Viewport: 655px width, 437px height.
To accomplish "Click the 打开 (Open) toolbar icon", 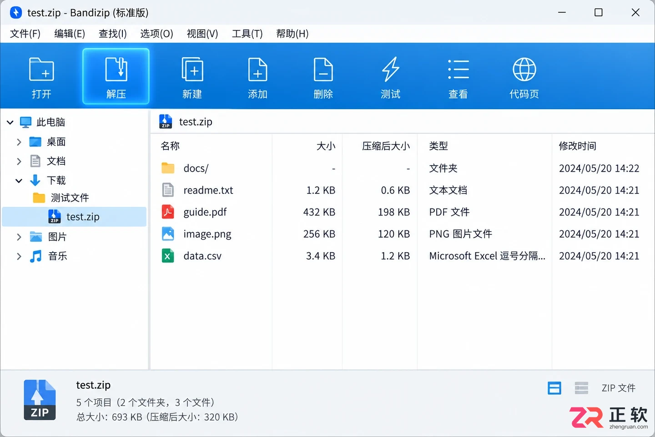I will tap(41, 69).
